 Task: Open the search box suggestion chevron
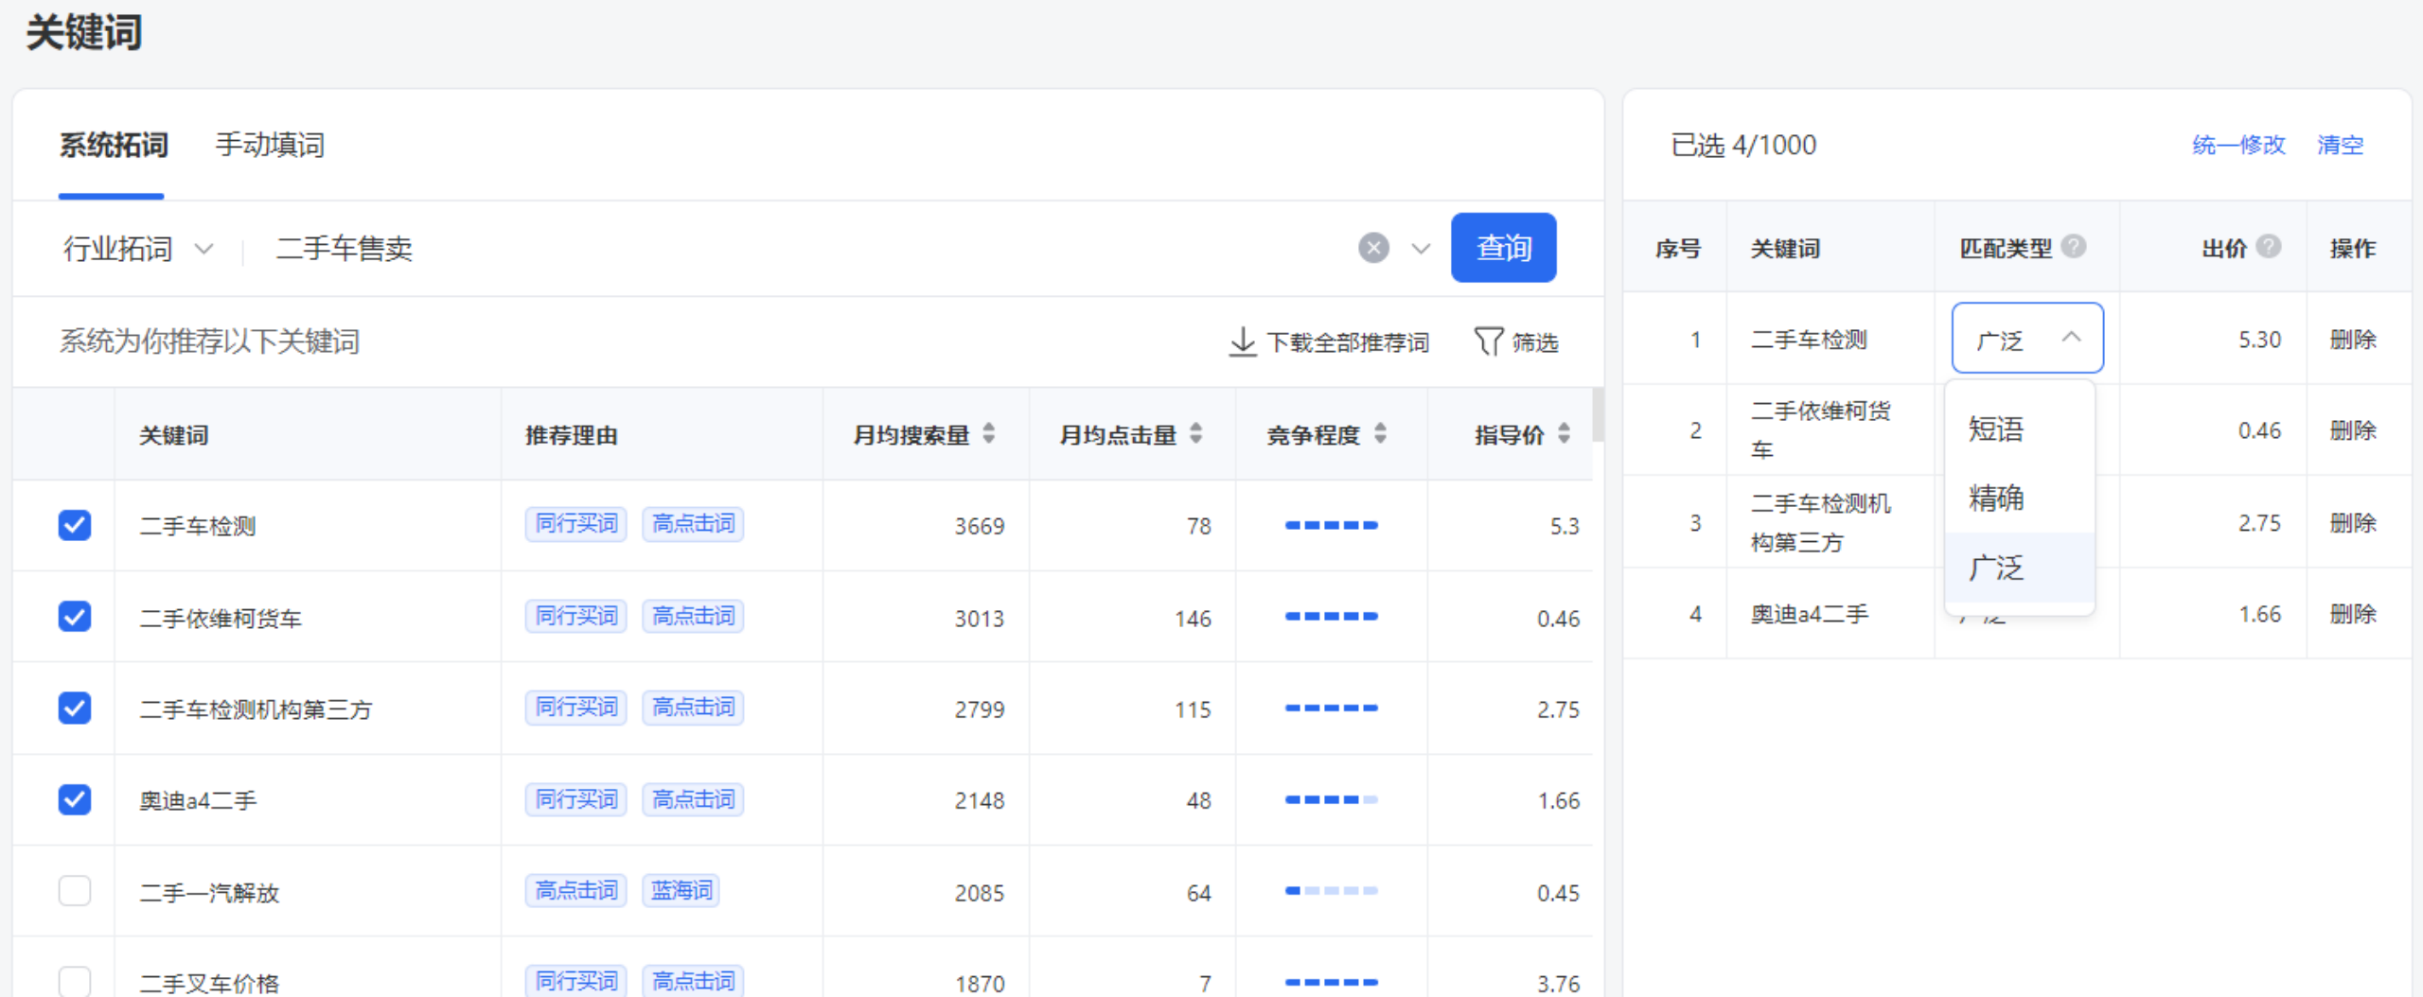click(x=1421, y=249)
